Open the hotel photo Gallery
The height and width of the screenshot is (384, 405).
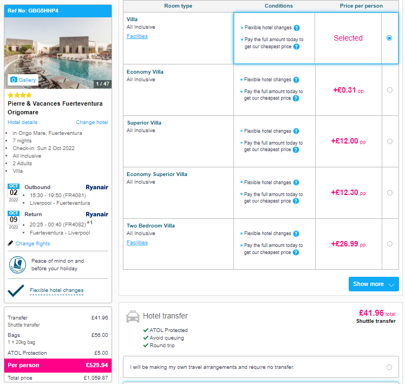coord(23,80)
